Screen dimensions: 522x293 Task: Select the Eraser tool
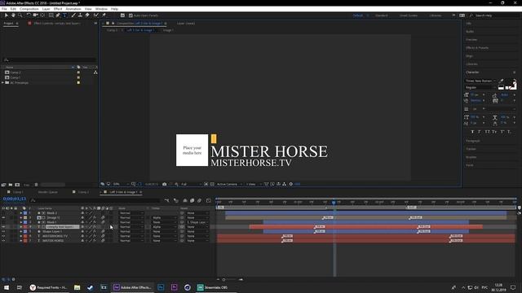[87, 15]
